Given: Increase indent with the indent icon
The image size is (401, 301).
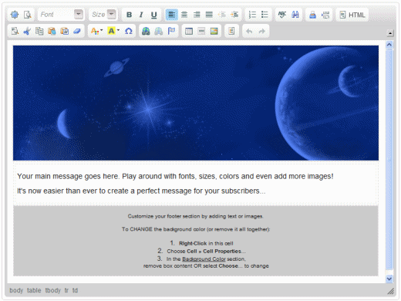Looking at the screenshot, I should [234, 15].
